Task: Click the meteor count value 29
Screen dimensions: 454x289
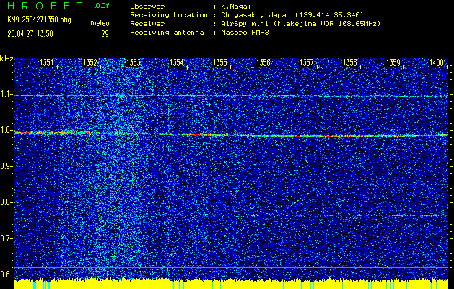Action: [x=105, y=34]
